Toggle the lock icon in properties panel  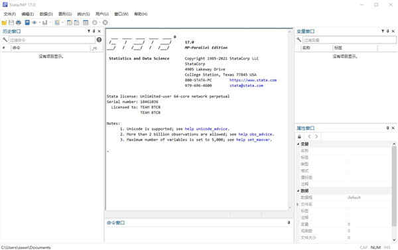tap(300, 137)
